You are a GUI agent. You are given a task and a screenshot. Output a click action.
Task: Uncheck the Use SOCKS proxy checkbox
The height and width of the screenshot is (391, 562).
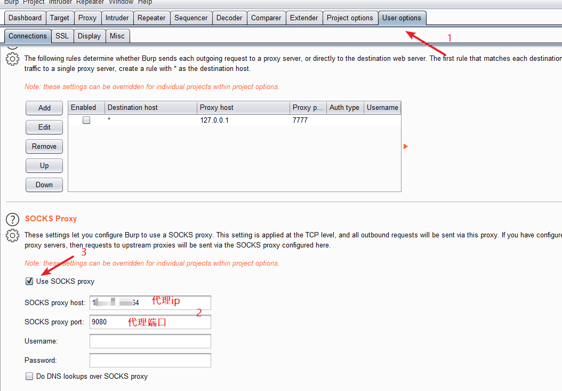tap(29, 281)
